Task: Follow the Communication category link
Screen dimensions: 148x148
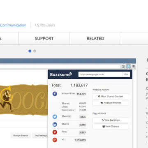Action: pos(13,25)
